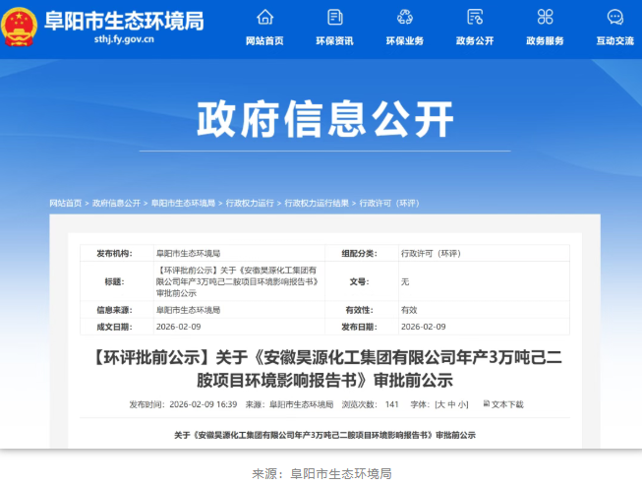This screenshot has width=642, height=486.
Task: Click 发布时间 2026-02-09 16:39 text
Action: [184, 404]
